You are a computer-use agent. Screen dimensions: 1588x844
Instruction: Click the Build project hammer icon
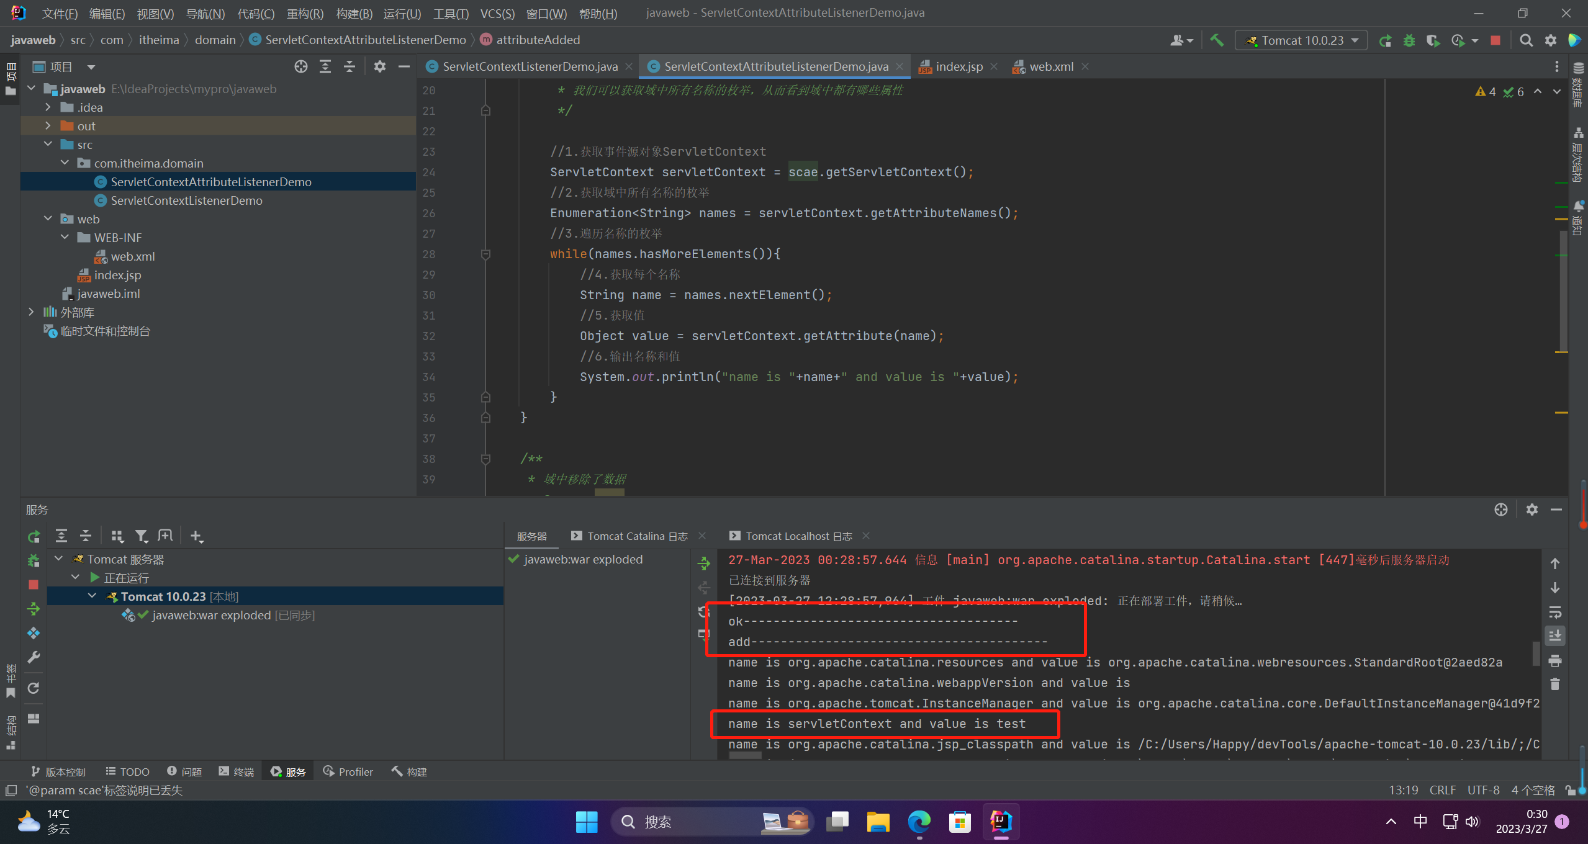click(x=1217, y=40)
